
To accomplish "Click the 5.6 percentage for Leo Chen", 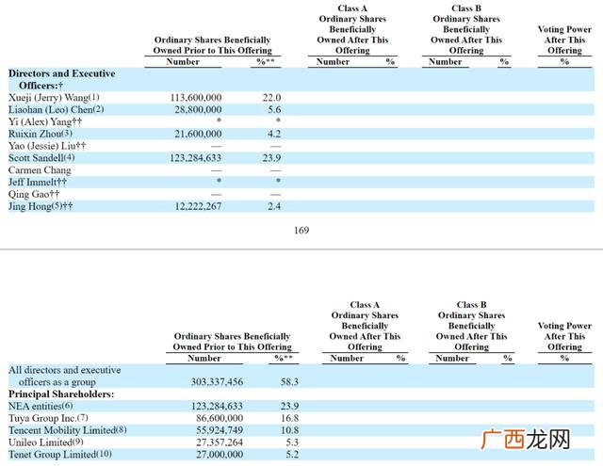I will [274, 110].
